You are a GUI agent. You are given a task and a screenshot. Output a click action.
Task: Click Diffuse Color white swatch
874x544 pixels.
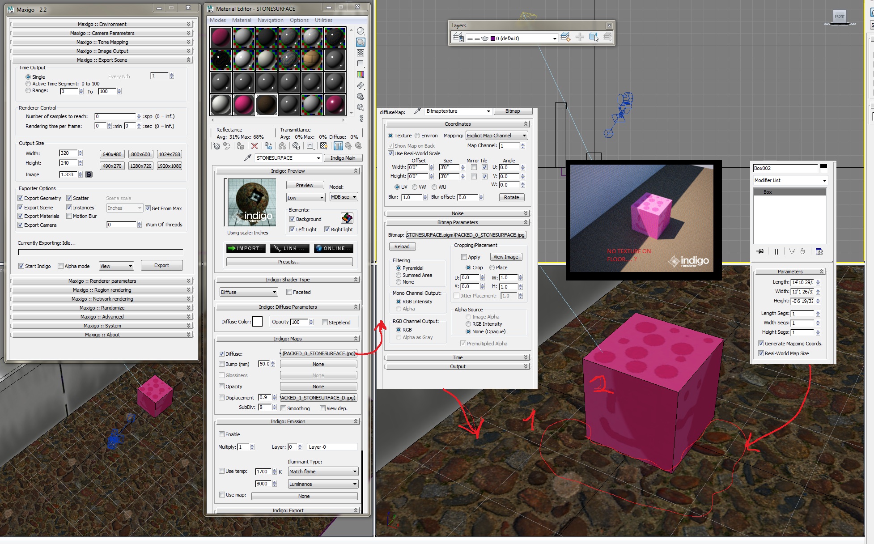point(257,322)
